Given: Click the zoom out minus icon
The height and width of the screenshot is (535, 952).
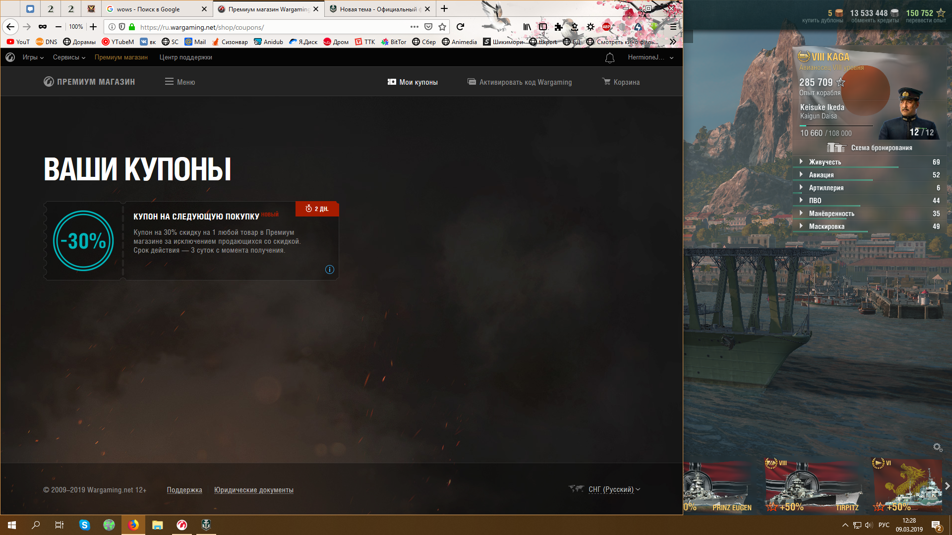Looking at the screenshot, I should coord(59,27).
